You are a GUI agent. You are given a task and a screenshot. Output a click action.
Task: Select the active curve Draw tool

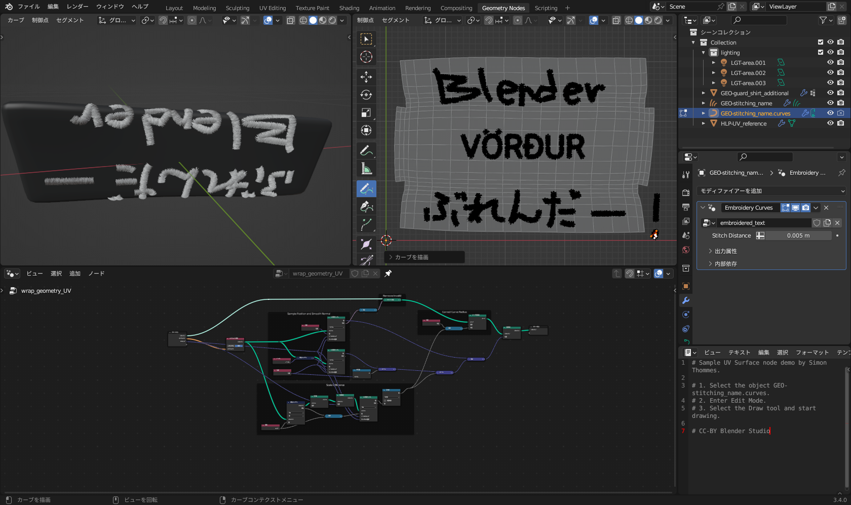point(366,189)
